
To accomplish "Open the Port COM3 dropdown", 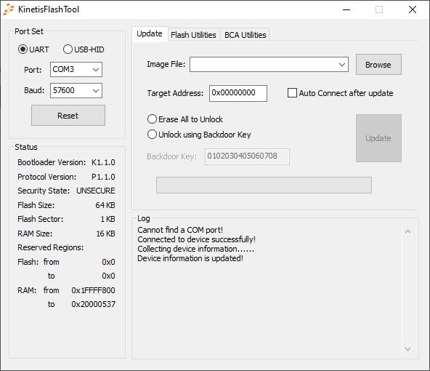I will coord(76,70).
